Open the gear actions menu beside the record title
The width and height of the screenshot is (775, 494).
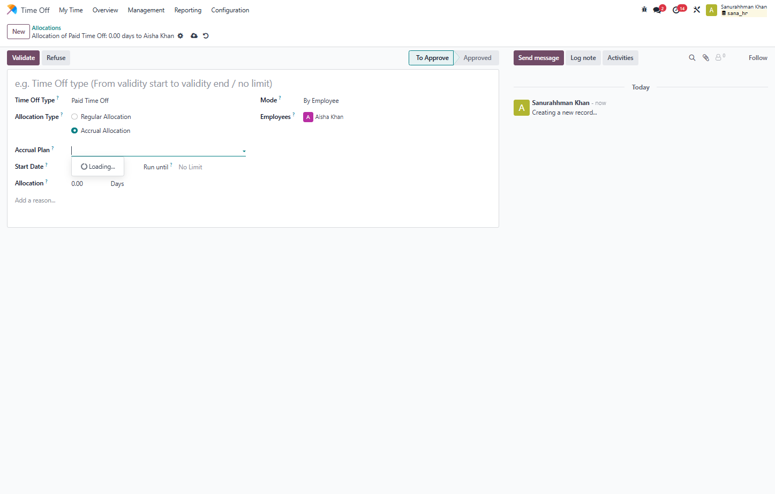click(180, 36)
